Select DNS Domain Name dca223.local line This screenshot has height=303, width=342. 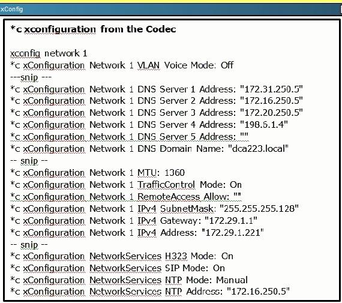[149, 149]
